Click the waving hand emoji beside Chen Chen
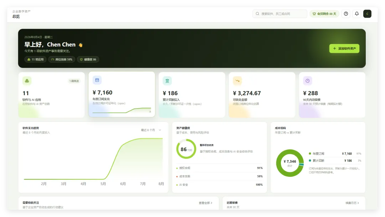This screenshot has width=385, height=217. click(80, 45)
